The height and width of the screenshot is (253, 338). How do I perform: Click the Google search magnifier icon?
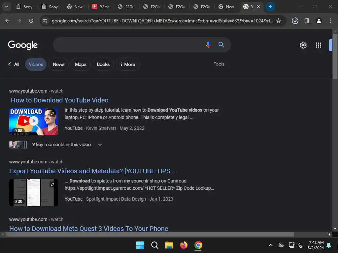221,45
